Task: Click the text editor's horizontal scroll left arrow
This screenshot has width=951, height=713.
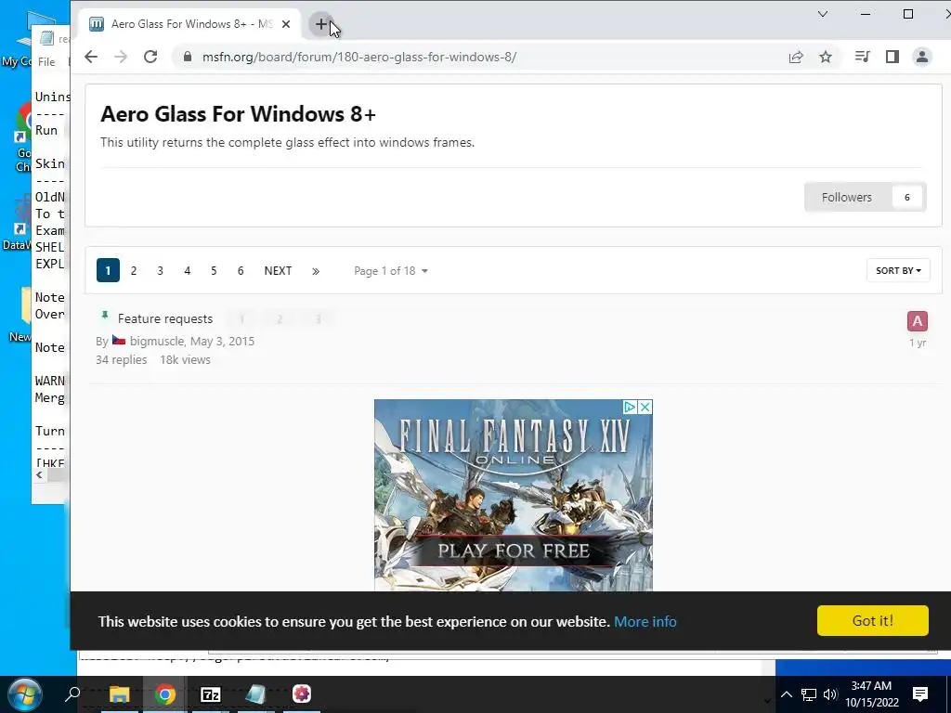Action: [39, 475]
